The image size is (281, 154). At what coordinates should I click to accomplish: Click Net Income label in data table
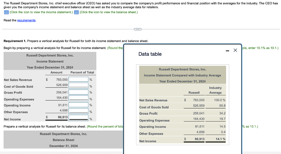pyautogui.click(x=148, y=141)
